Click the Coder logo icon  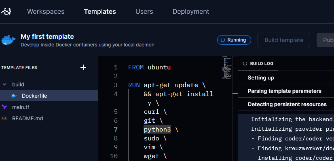[6, 11]
